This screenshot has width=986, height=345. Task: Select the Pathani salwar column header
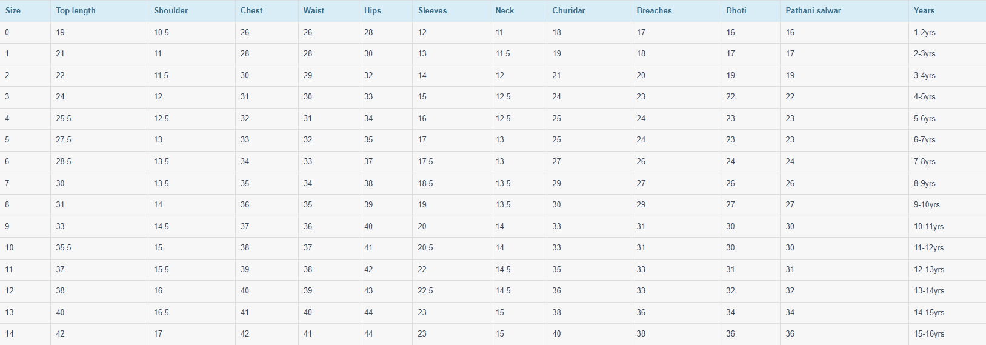[813, 11]
